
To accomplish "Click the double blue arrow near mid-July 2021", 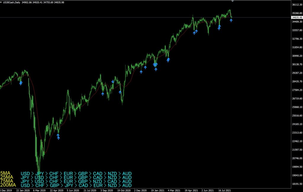I will (x=219, y=27).
